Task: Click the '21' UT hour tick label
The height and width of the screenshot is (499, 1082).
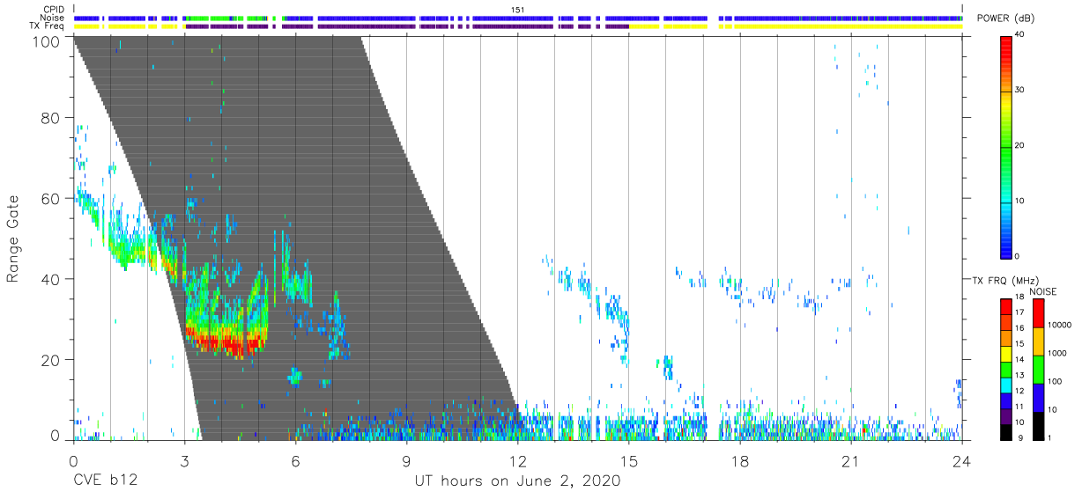Action: pyautogui.click(x=851, y=460)
